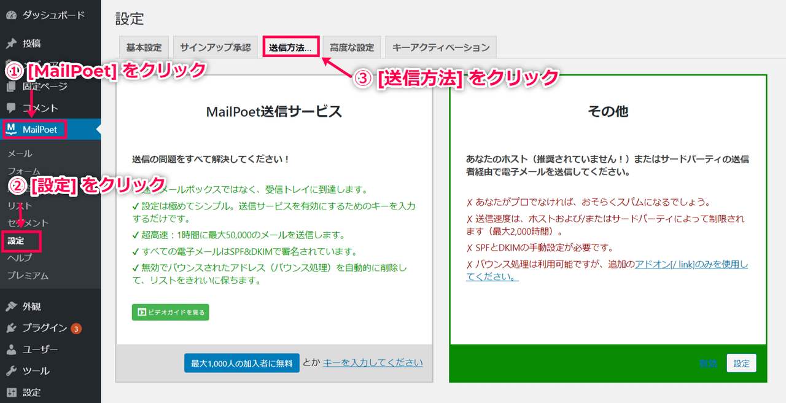This screenshot has width=786, height=403.
Task: Click the アドオン link in その他 panel
Action: 691,264
